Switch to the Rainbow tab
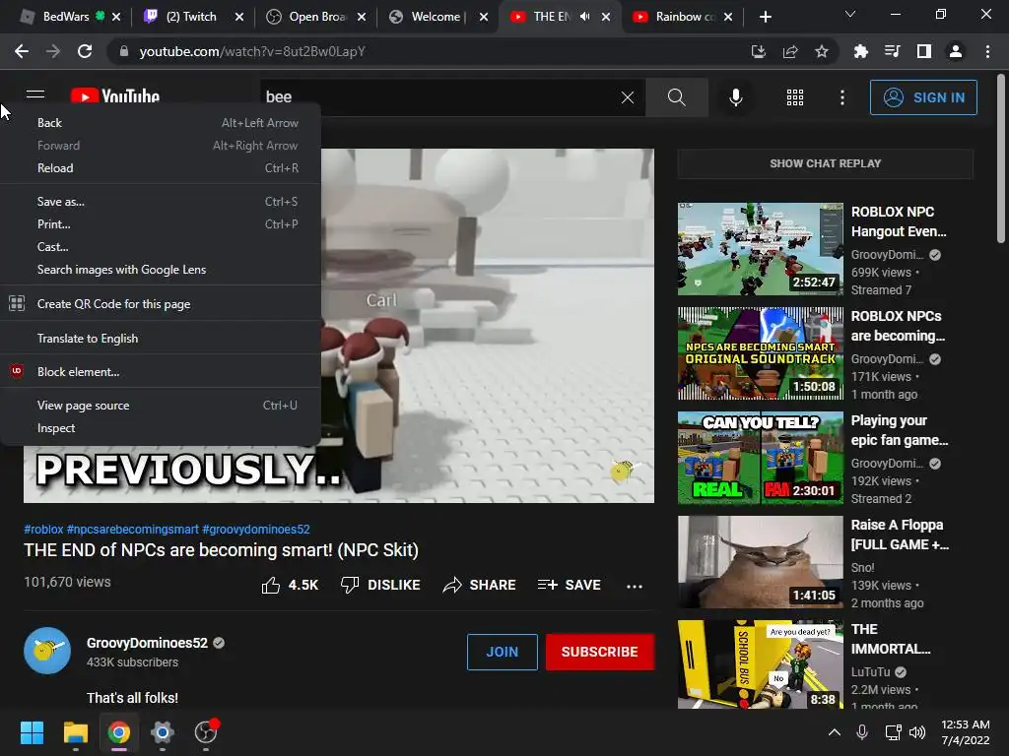 point(682,17)
